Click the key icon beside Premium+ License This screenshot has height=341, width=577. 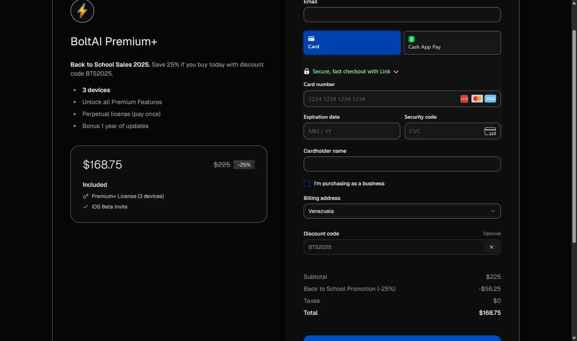pyautogui.click(x=86, y=196)
